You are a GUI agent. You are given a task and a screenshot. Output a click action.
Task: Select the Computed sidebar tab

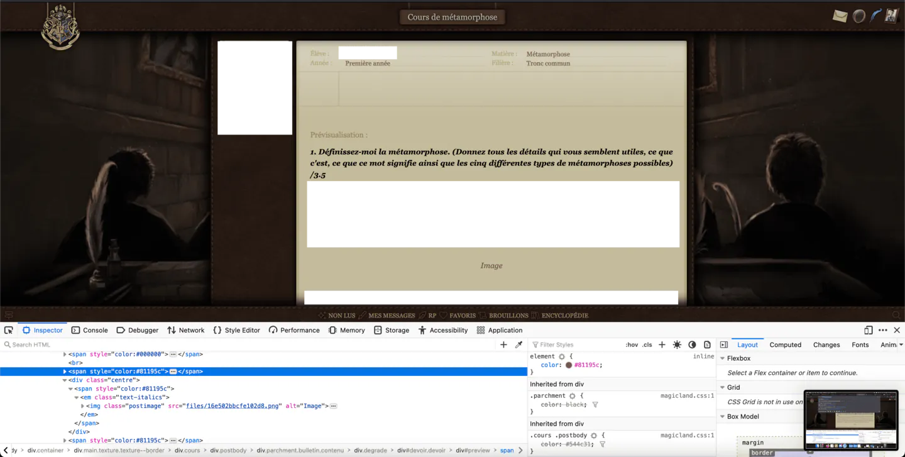pos(786,344)
